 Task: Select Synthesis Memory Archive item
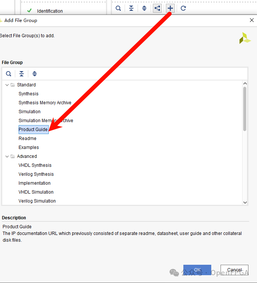click(x=45, y=103)
